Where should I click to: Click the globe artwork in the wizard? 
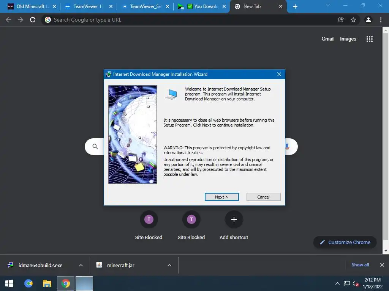133,135
